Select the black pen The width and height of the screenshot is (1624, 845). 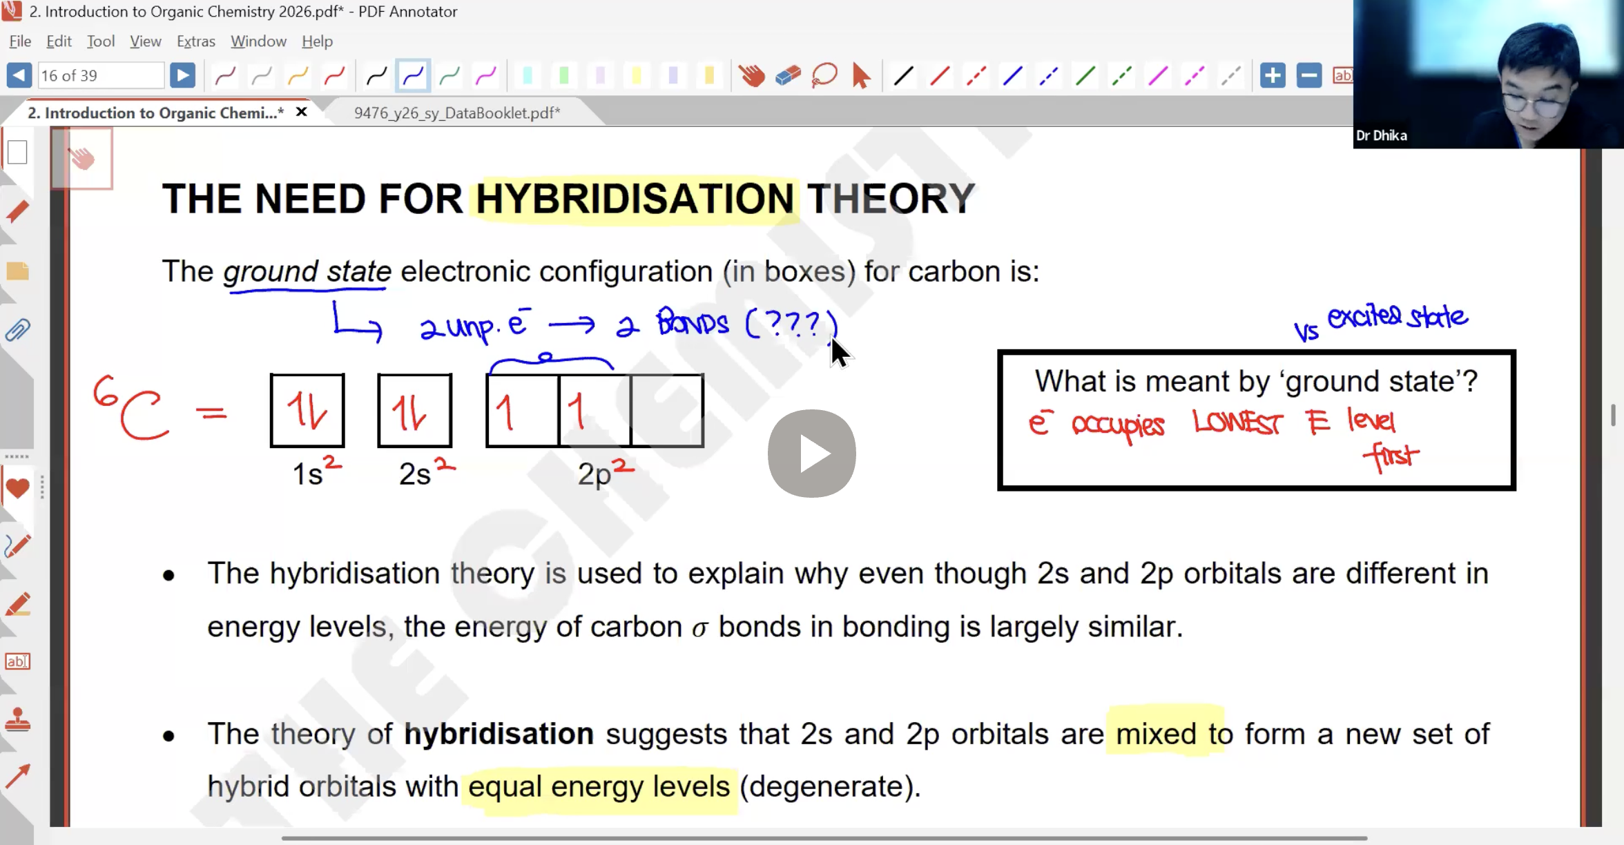click(x=376, y=76)
